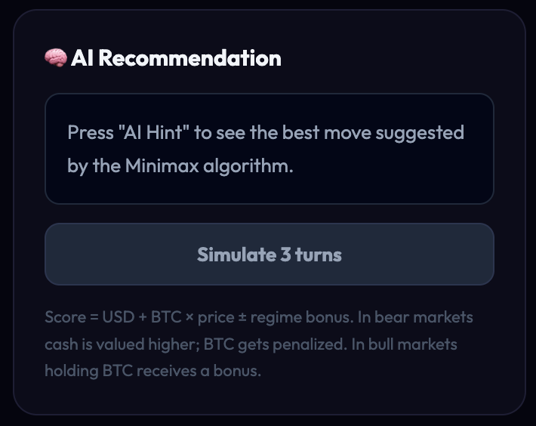Viewport: 536px width, 426px height.
Task: Click the "AI" text beside the brain
Action: click(x=82, y=58)
